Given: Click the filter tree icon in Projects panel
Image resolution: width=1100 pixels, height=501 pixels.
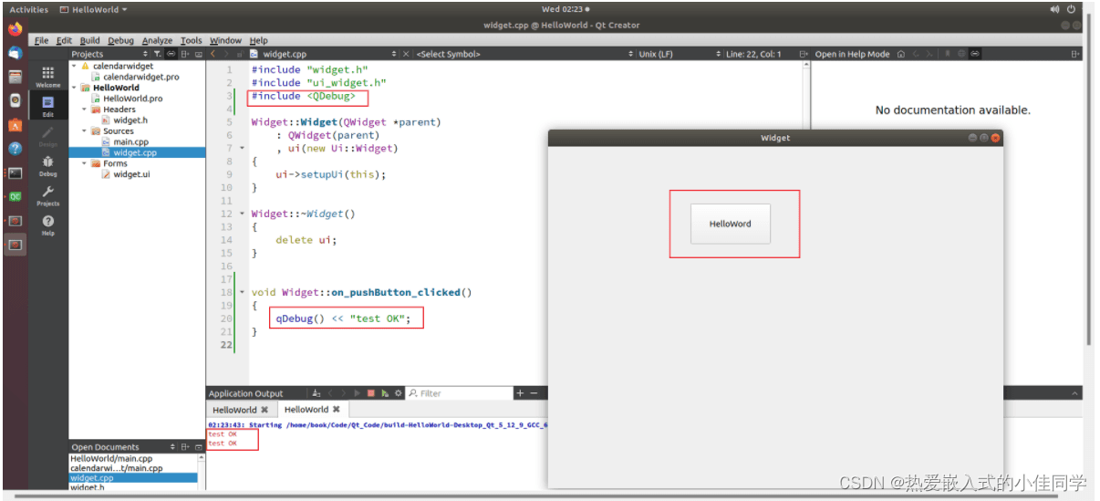Looking at the screenshot, I should point(157,54).
